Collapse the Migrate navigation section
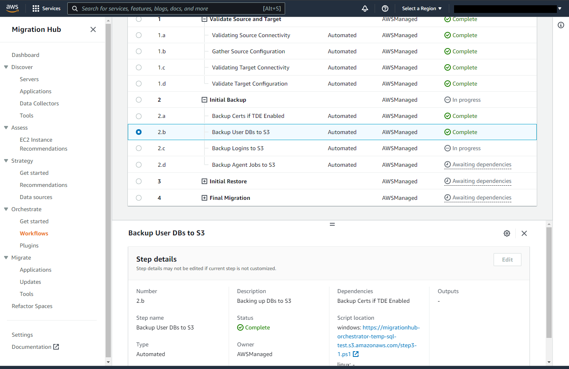The width and height of the screenshot is (569, 369). [6, 258]
